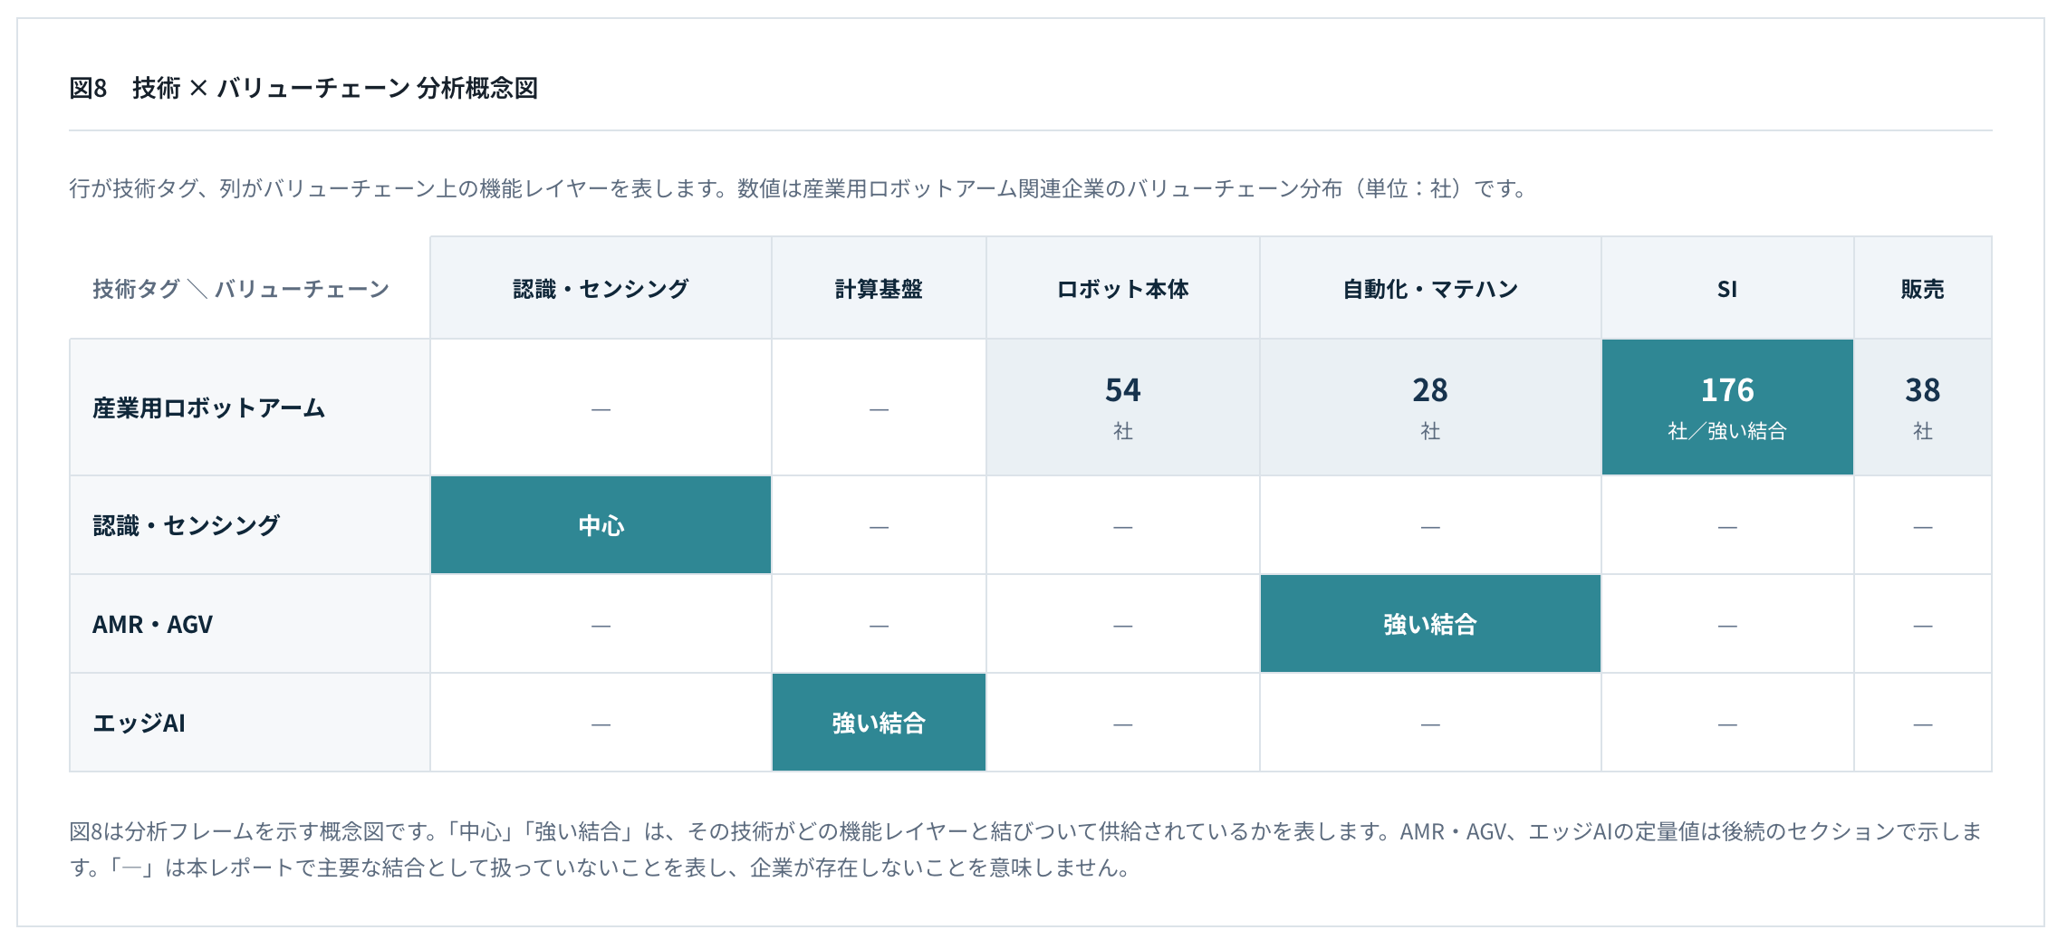Click the 販売 column header
The width and height of the screenshot is (2067, 949).
[1923, 288]
